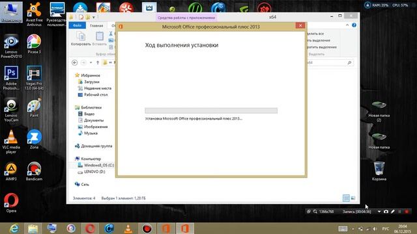Click Копировать in Explorer ribbon
The image size is (417, 234).
[81, 38]
